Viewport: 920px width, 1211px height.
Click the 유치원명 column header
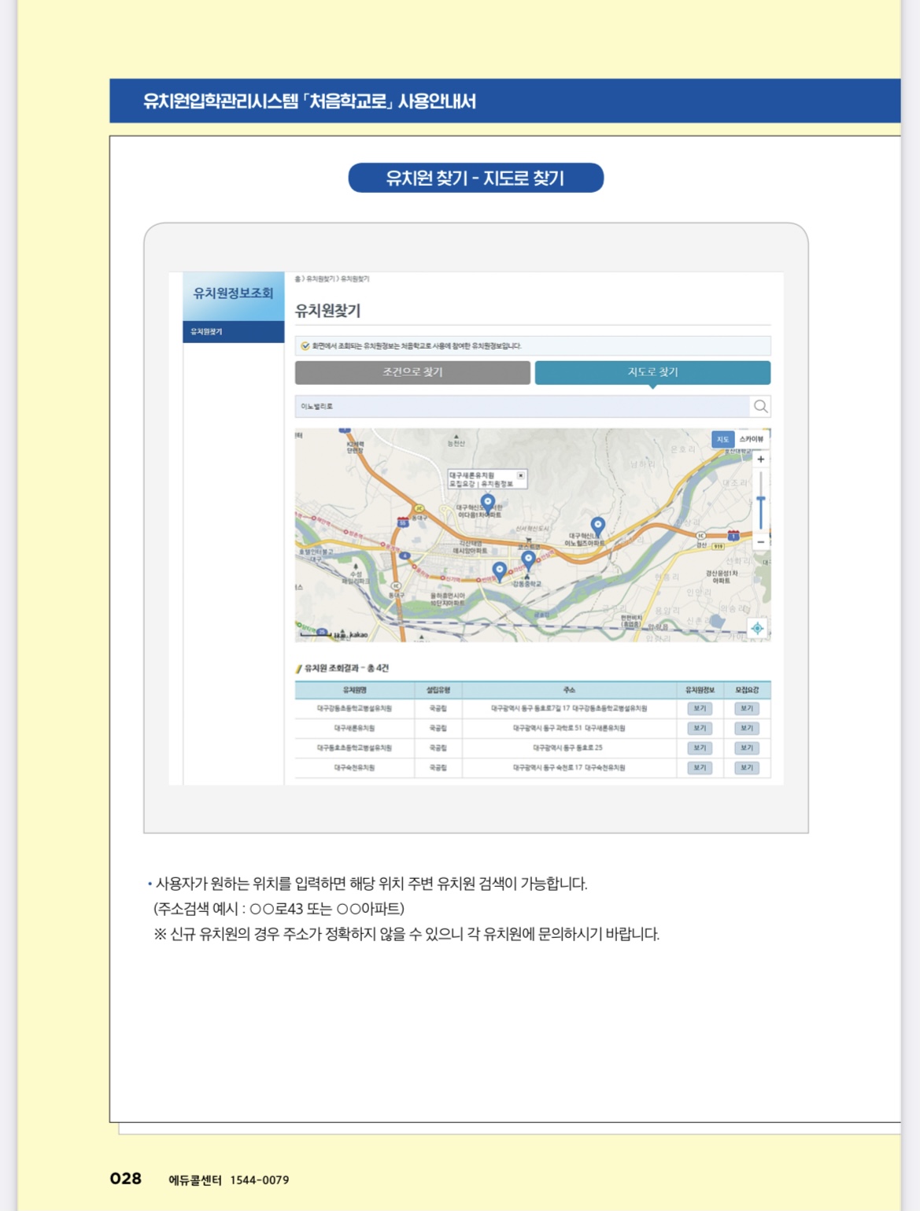pos(355,690)
